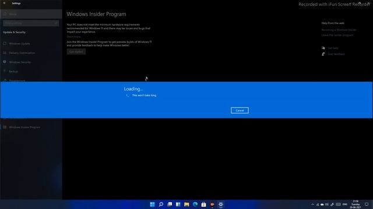Open the volume tray icon
The height and width of the screenshot is (209, 373).
pos(327,204)
